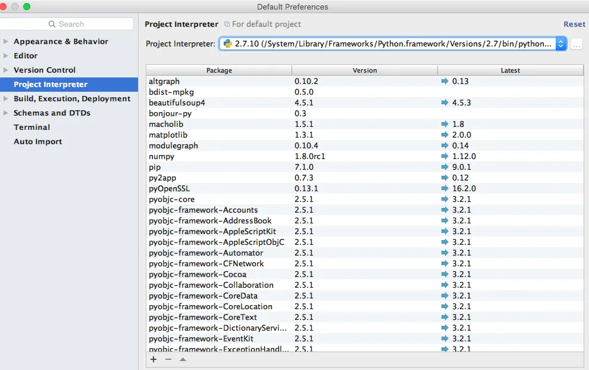The height and width of the screenshot is (370, 589).
Task: Open the Terminal settings page
Action: point(32,127)
